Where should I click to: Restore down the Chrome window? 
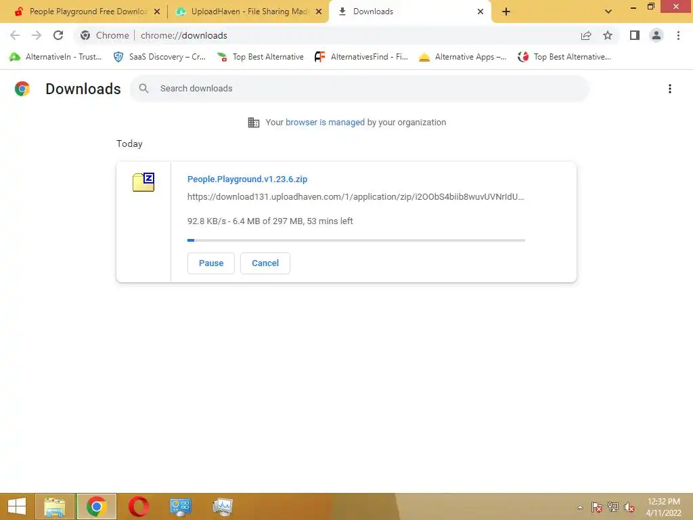[651, 6]
